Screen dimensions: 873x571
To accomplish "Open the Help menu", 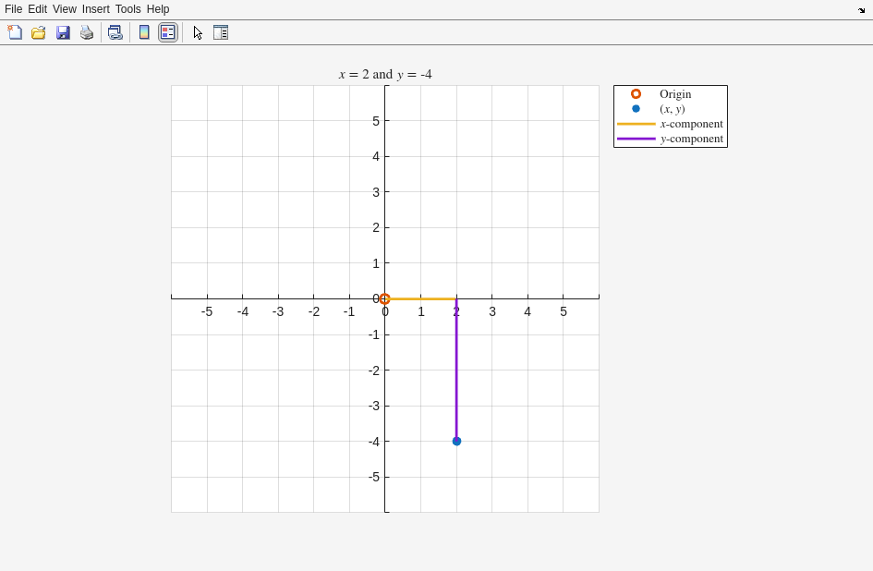I will point(158,9).
